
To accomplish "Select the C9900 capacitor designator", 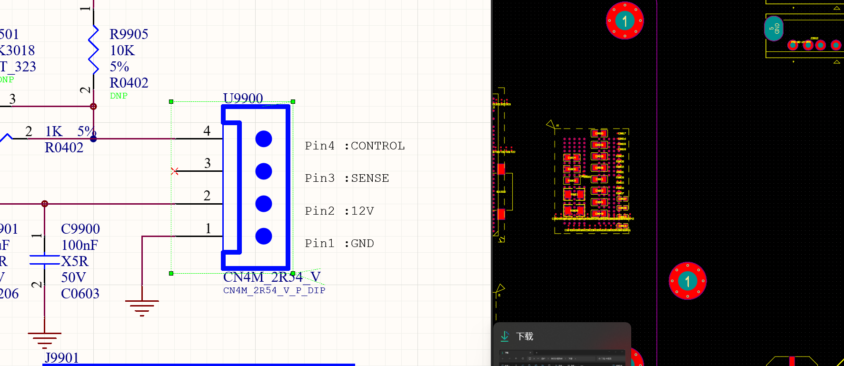I will [x=80, y=229].
